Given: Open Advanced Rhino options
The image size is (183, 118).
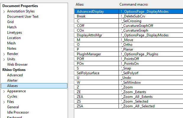Looking at the screenshot, I should point(15,75).
